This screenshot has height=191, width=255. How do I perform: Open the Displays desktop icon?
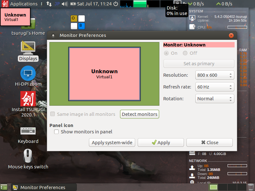click(x=28, y=51)
